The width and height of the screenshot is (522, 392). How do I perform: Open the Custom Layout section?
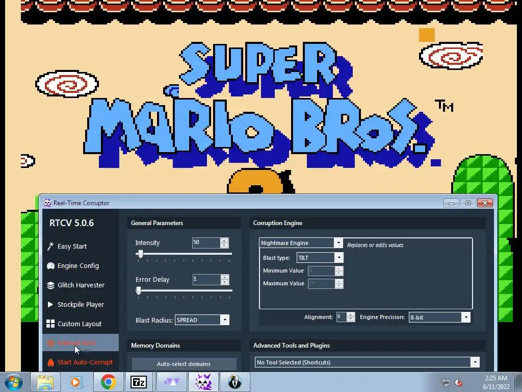point(81,324)
